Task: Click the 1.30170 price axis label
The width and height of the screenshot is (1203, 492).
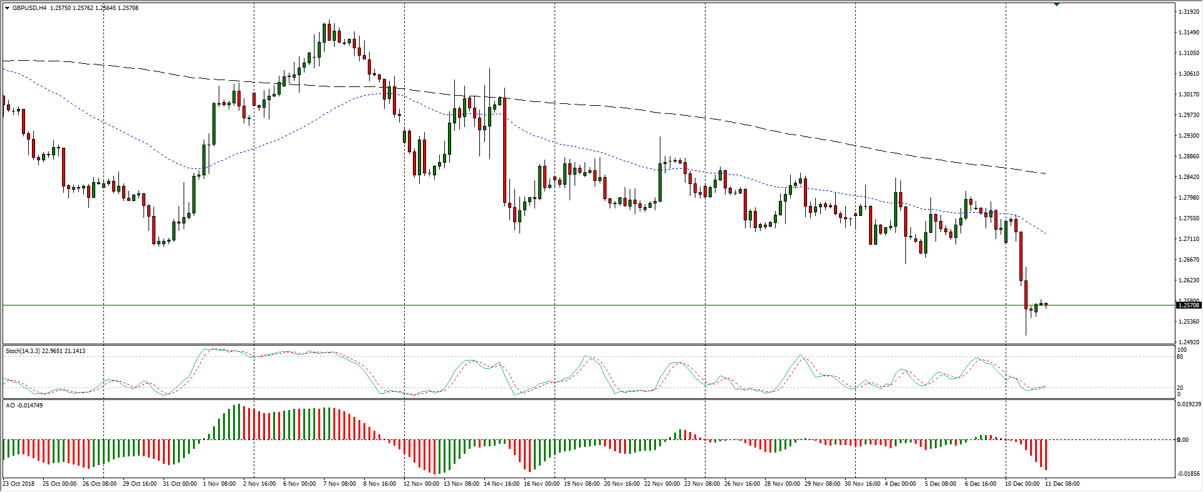Action: tap(1189, 95)
